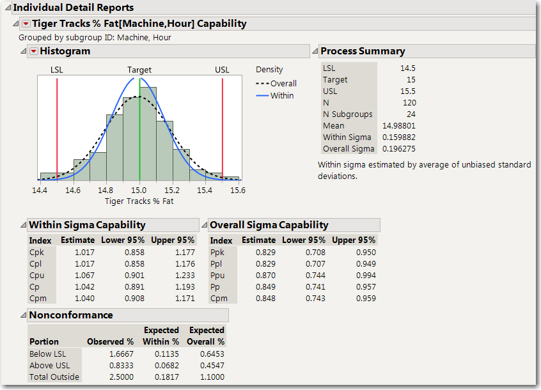Click the Ppu estimate 0.870
Screen dimensions: 541x390
click(265, 276)
